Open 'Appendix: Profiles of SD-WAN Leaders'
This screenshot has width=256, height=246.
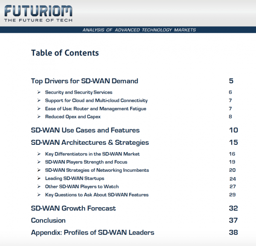tap(93, 233)
